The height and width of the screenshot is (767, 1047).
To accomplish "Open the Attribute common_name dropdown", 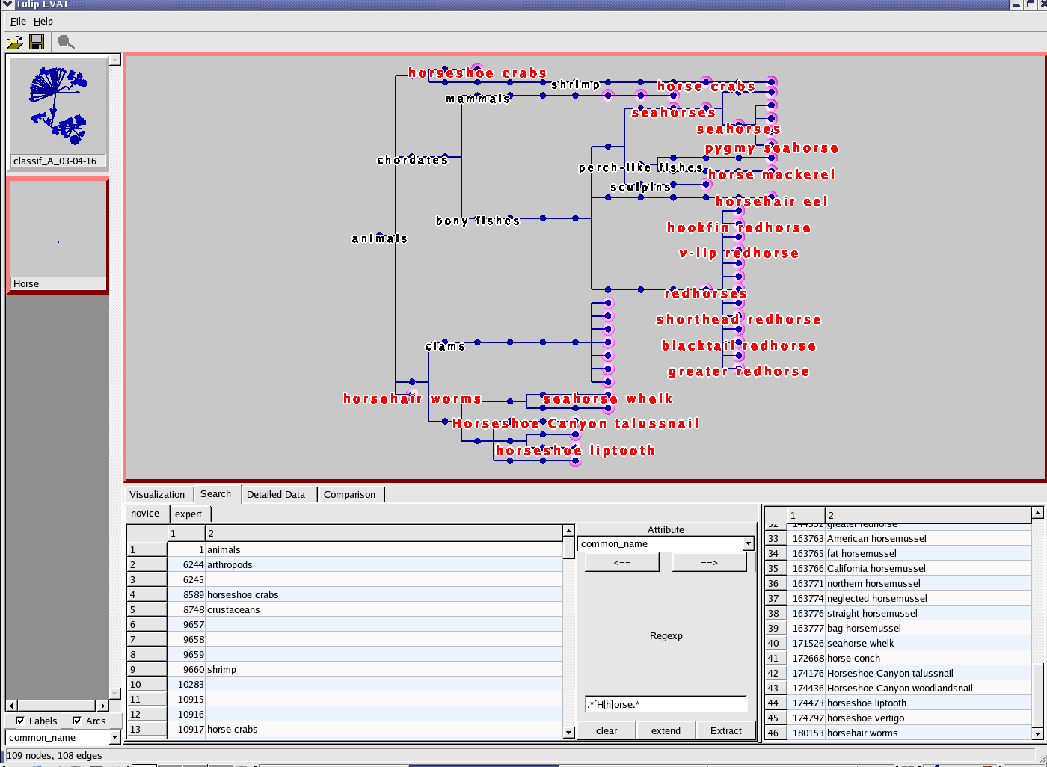I will 747,544.
